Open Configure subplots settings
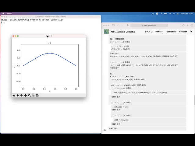This screenshot has width=195, height=146. pos(34,96)
